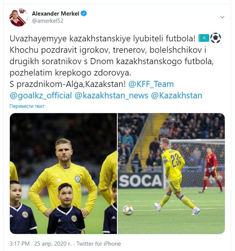Viewport: 235px width, 251px height.
Task: Click the tweet timestamp 3:17 PM
Action: pyautogui.click(x=19, y=244)
